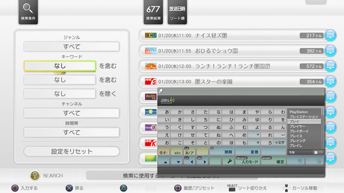344x193 pixels.
Task: Click the 設定をリセット button
Action: (x=71, y=151)
